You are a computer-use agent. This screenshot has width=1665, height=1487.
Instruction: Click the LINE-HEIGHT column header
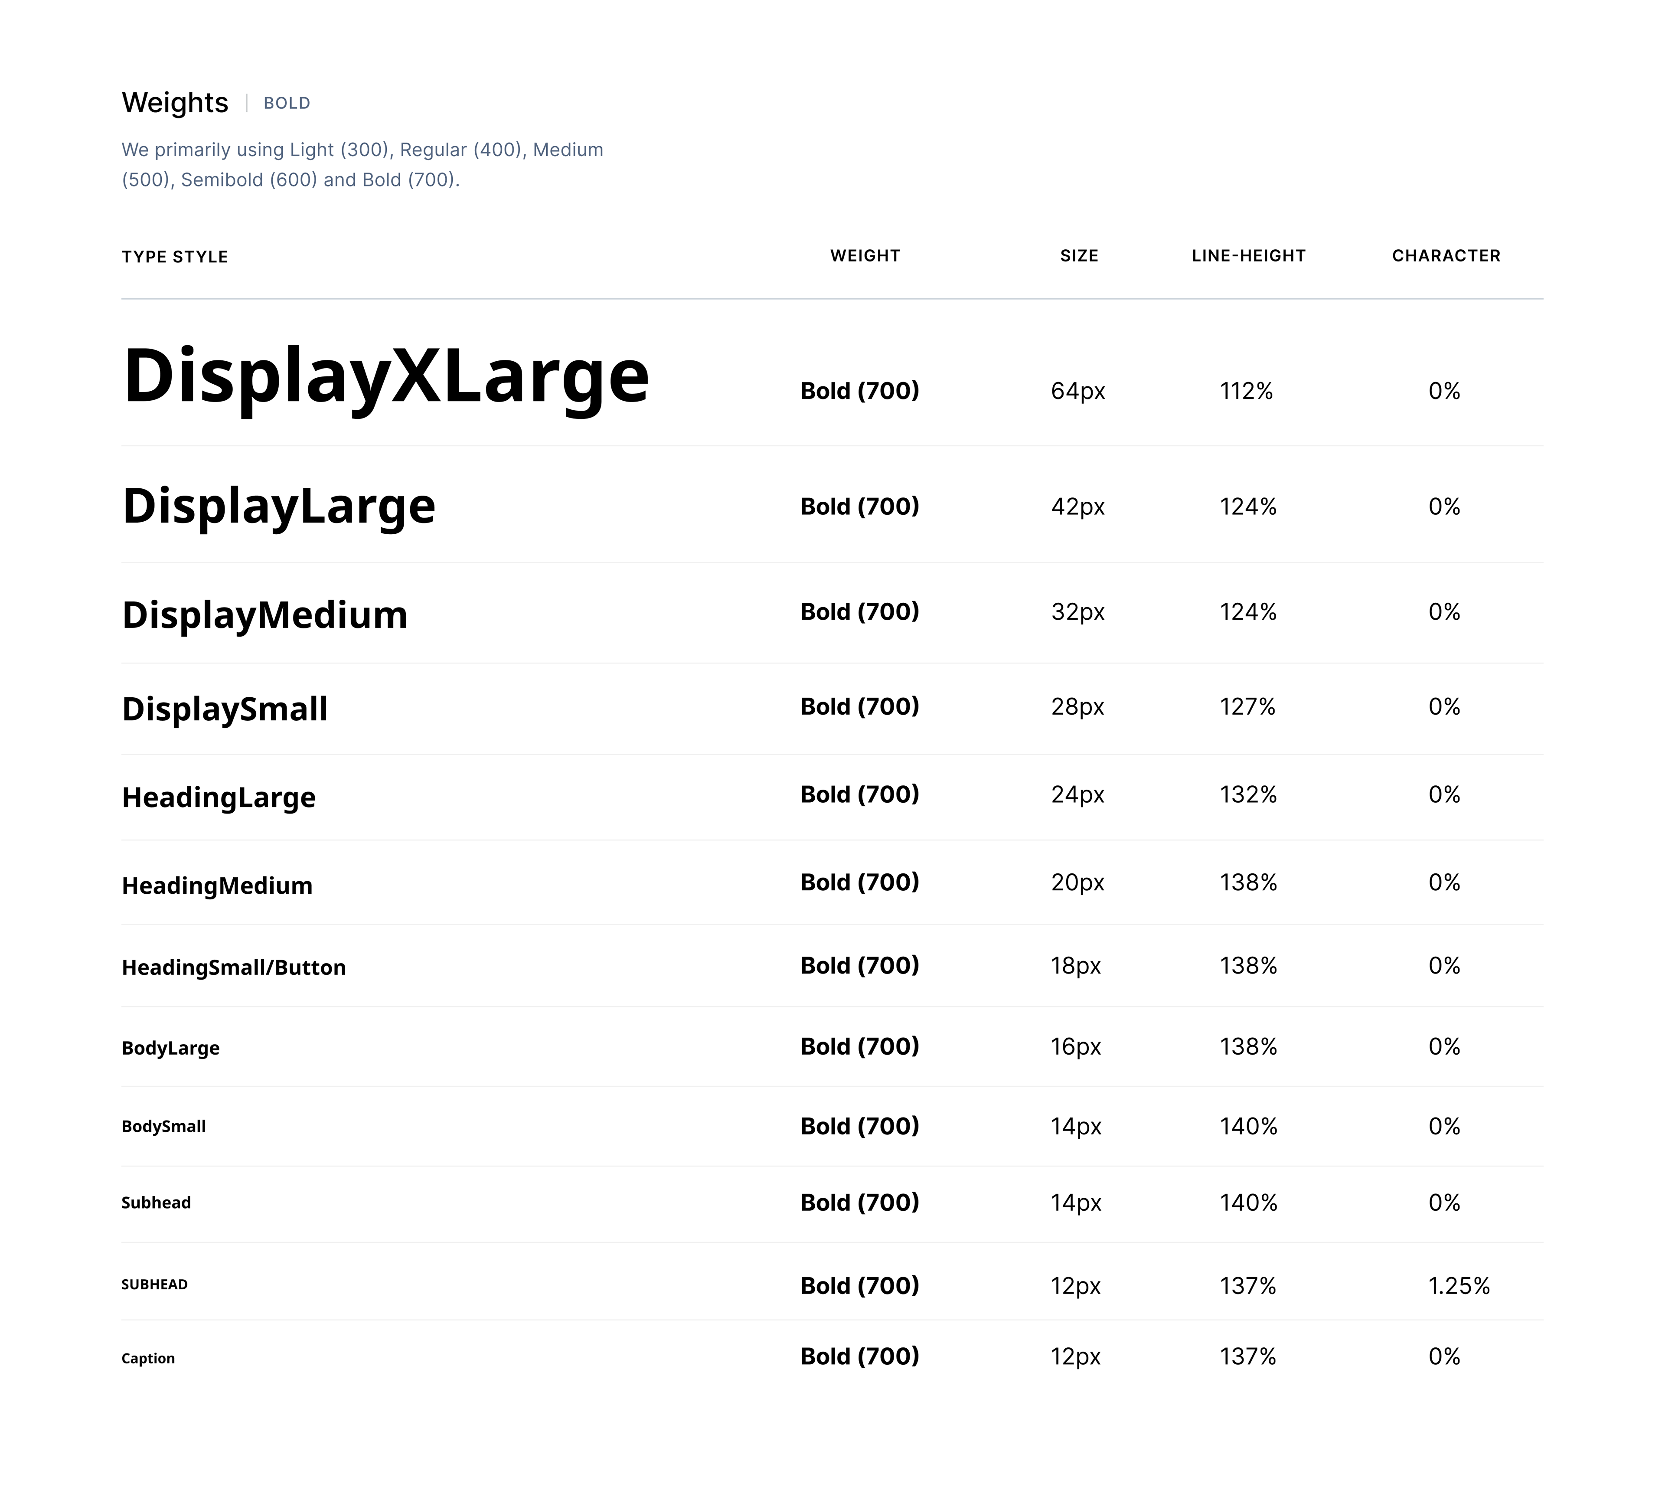(1248, 256)
